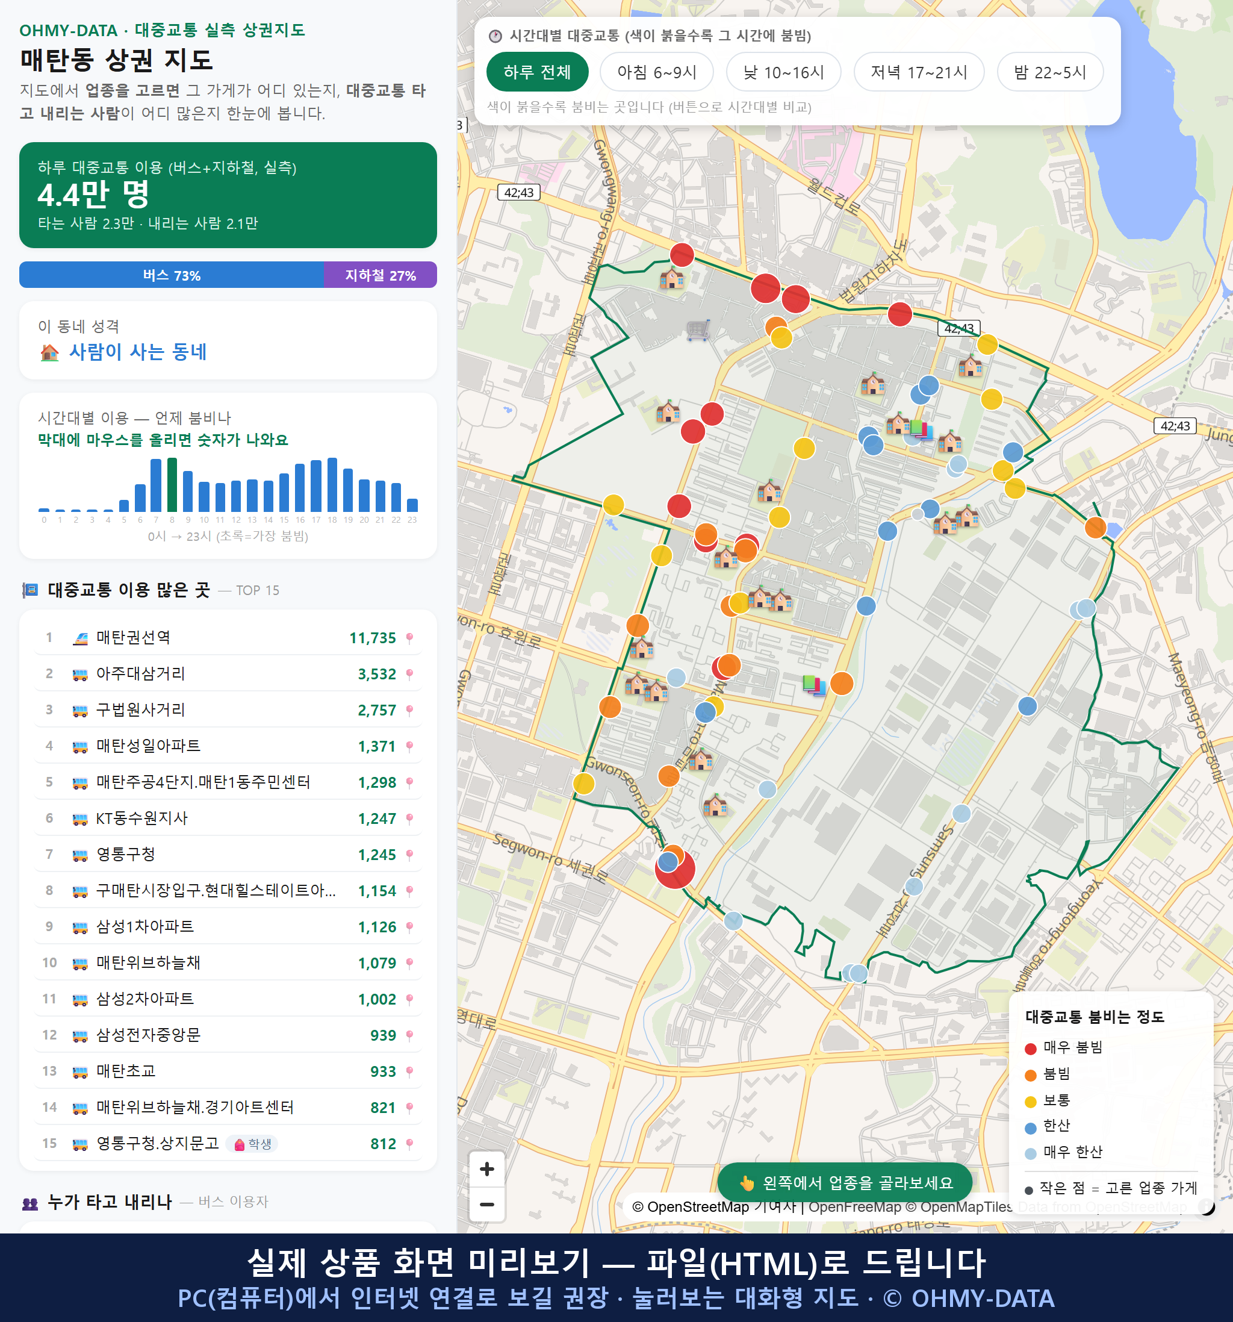Click the pin icon on 삼성2차아파트 row
This screenshot has height=1322, width=1233.
409,999
